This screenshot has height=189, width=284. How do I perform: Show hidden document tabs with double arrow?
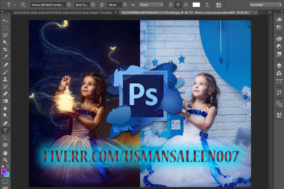tap(270, 12)
